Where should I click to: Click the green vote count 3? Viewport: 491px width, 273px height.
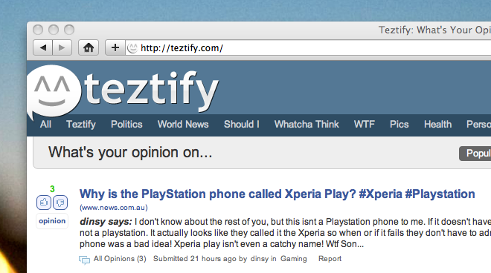point(52,189)
